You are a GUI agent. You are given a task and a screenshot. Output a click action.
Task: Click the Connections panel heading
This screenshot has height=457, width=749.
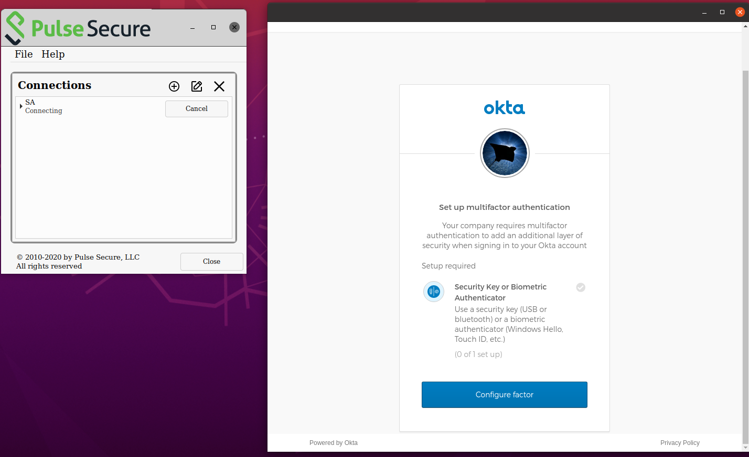(55, 85)
